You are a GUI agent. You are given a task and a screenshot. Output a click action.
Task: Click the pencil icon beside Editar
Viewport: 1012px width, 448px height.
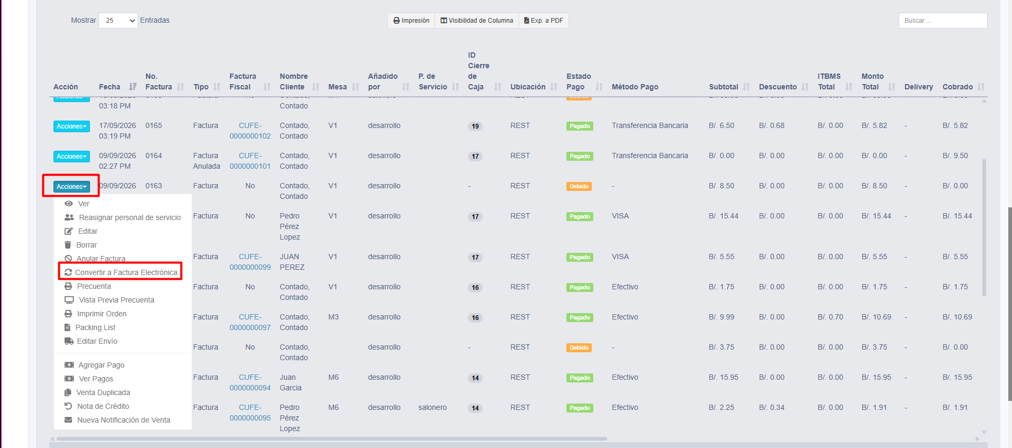[x=69, y=231]
